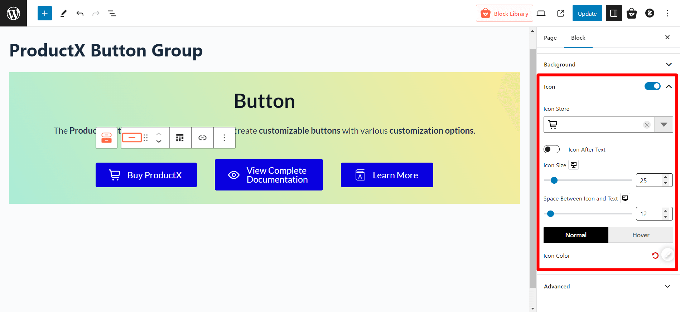
Task: Select the Normal state tab
Action: (576, 235)
